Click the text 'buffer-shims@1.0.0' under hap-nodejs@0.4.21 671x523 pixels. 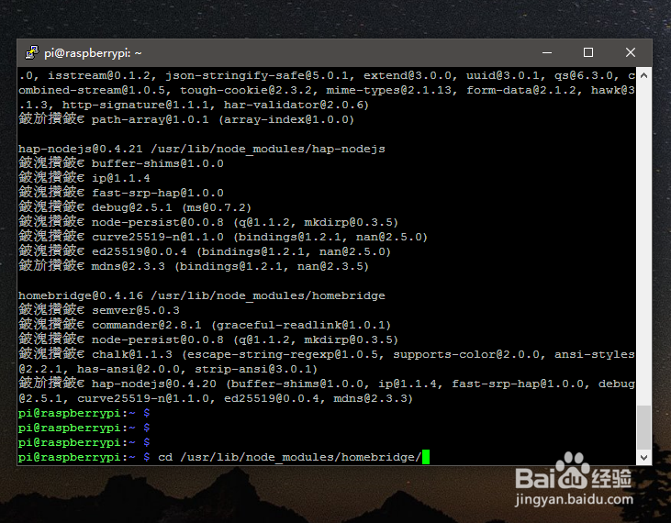[x=158, y=163]
